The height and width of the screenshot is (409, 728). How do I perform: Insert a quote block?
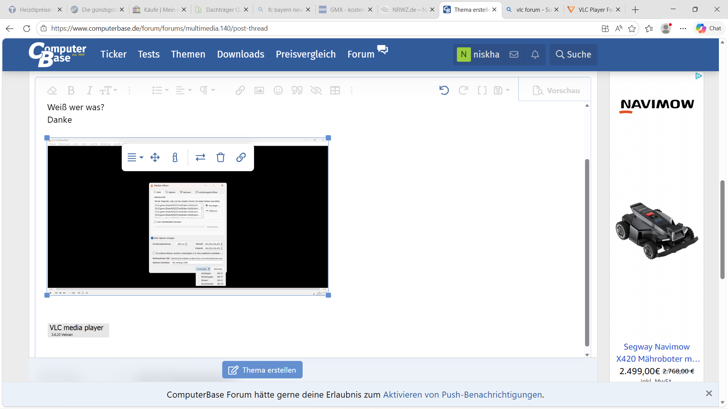297,91
